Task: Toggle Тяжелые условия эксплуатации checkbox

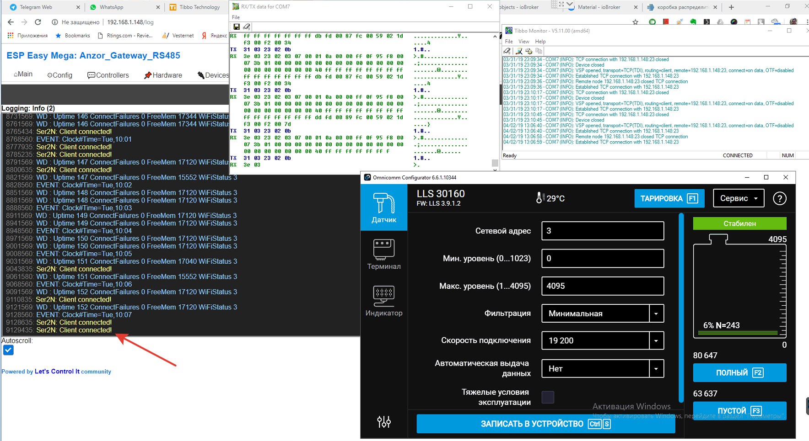Action: (x=548, y=397)
